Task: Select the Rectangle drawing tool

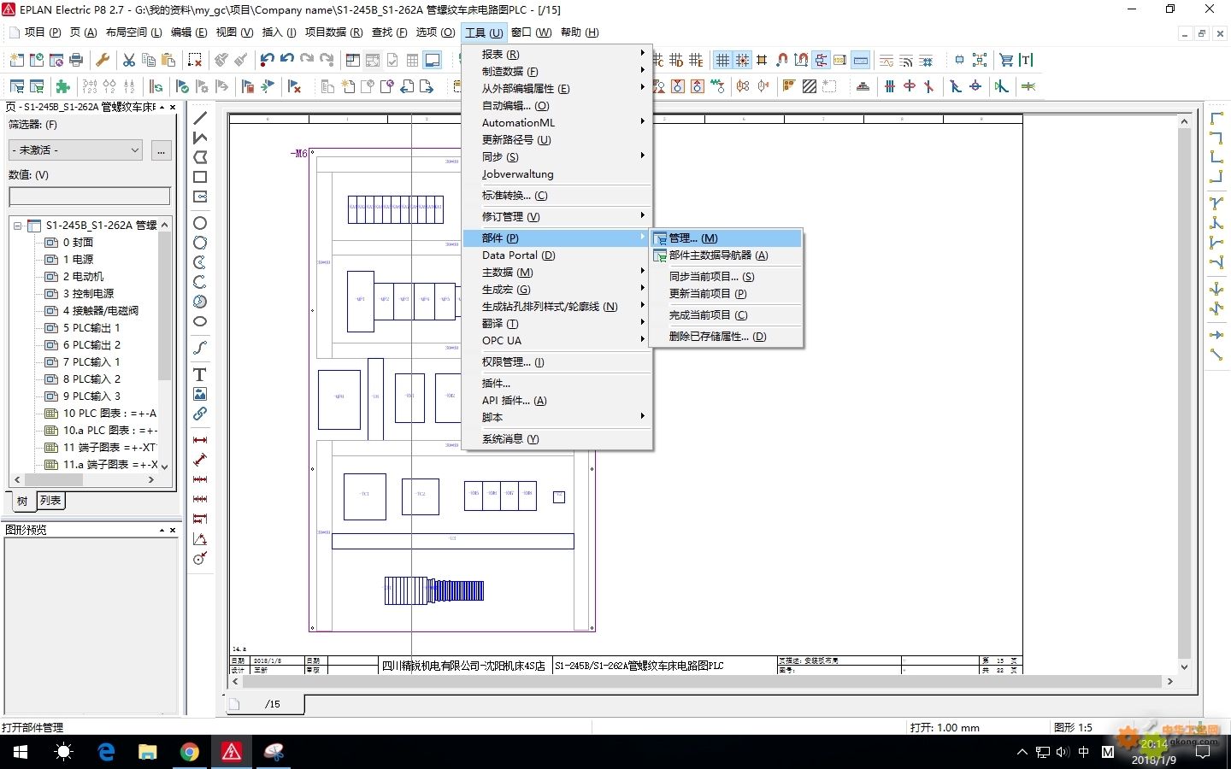Action: pos(200,177)
